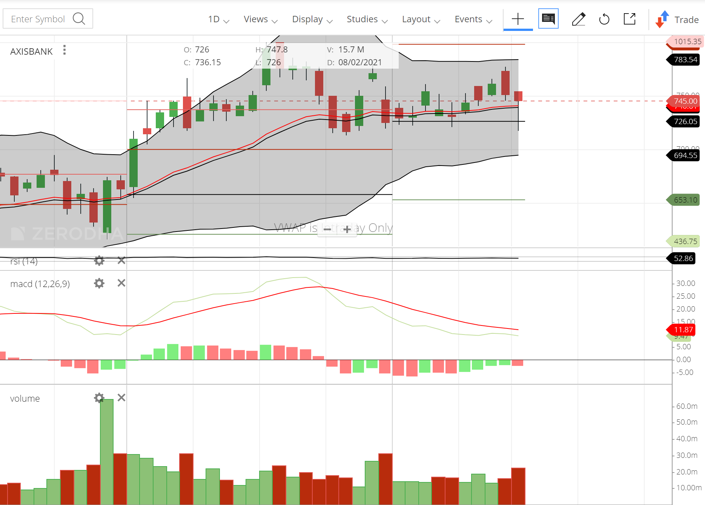This screenshot has height=505, width=705.
Task: Select the pencil drawing tool
Action: 579,19
